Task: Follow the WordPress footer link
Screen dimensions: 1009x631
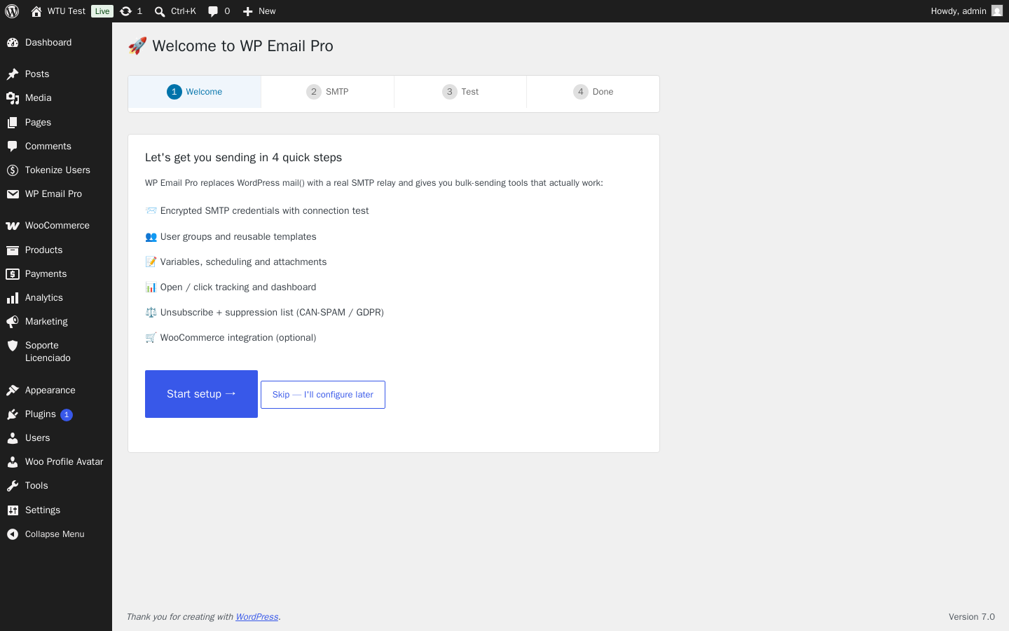Action: [256, 617]
